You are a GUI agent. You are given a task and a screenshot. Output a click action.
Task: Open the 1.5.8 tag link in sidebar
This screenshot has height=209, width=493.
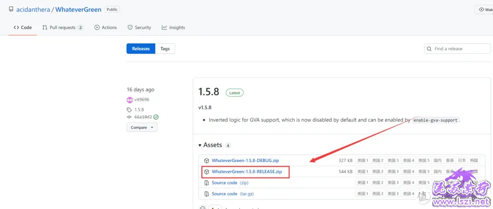(x=139, y=110)
